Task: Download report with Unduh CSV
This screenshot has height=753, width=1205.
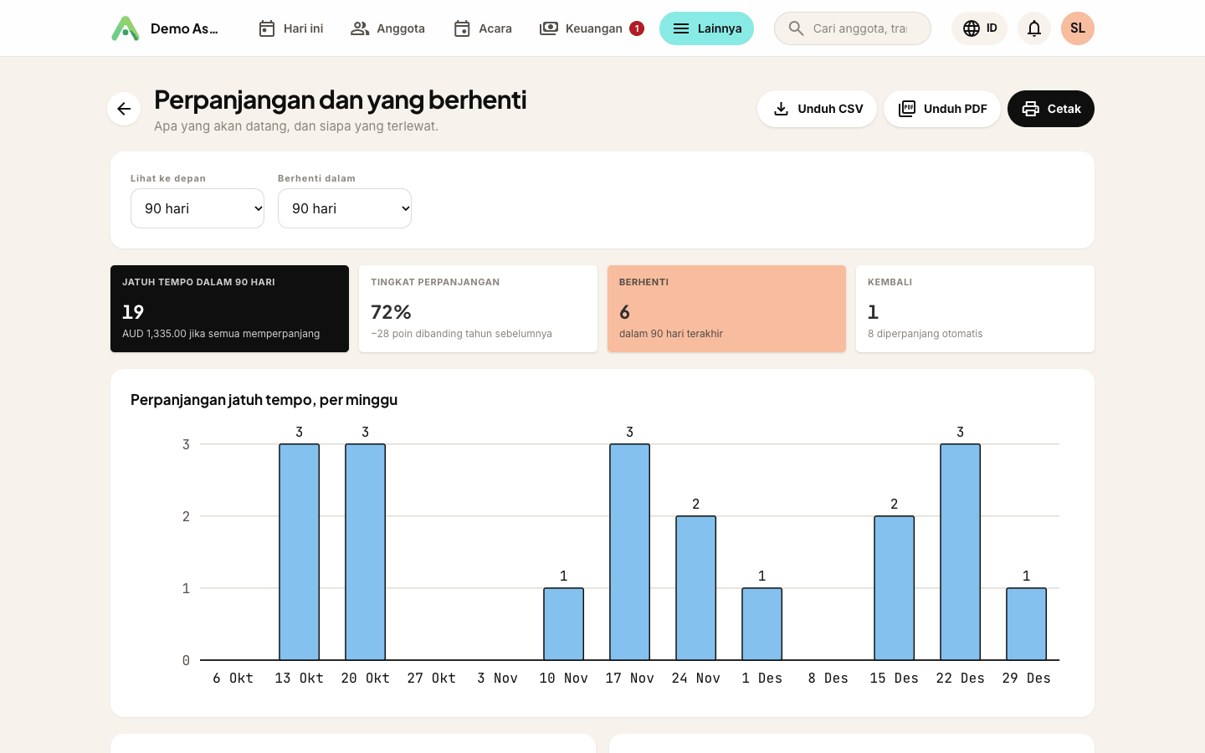Action: tap(817, 109)
